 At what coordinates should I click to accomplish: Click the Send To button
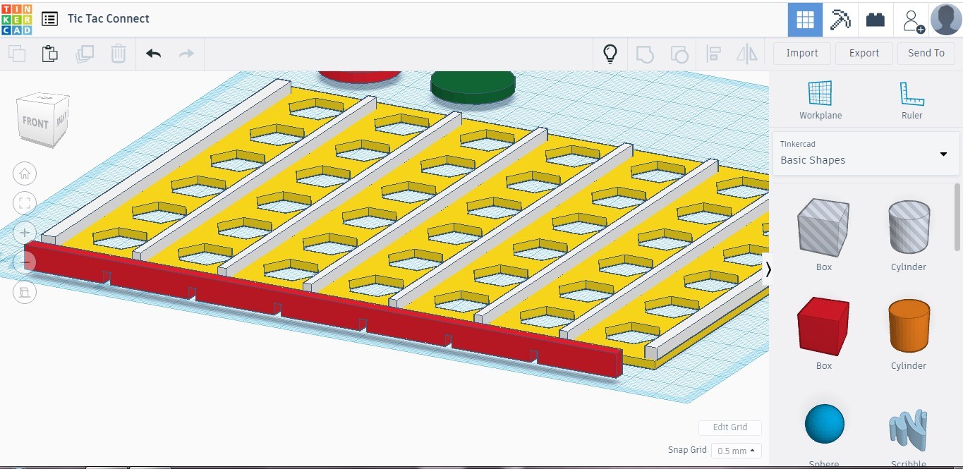click(926, 53)
